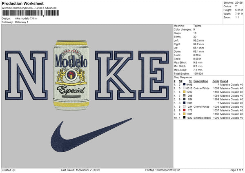The image size is (245, 173).
Task: Click the Nike swoosh in the design preview
Action: (91, 135)
